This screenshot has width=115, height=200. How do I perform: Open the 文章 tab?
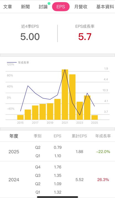click(8, 7)
